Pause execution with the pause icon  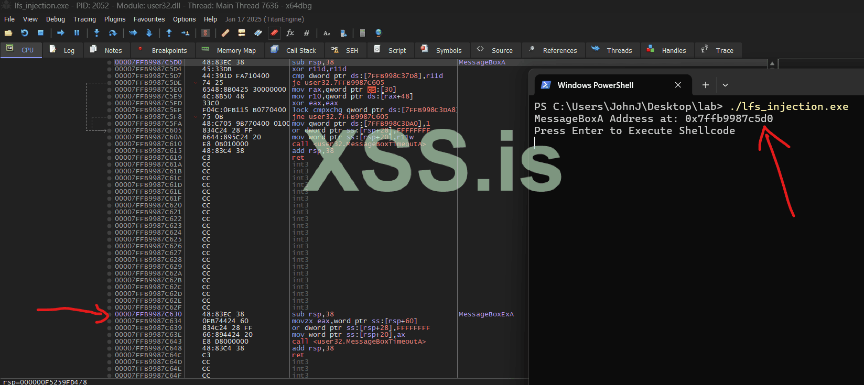[77, 33]
